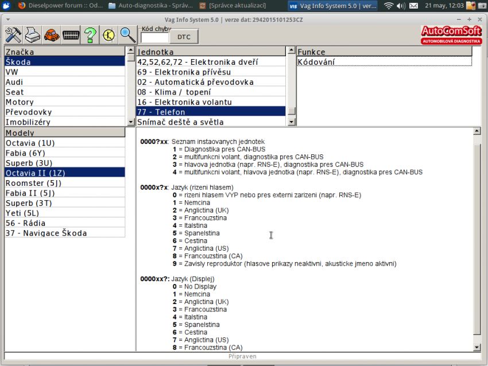Click the up arrow of the Jednotka list scrollbar
488x366 pixels.
pyautogui.click(x=291, y=50)
